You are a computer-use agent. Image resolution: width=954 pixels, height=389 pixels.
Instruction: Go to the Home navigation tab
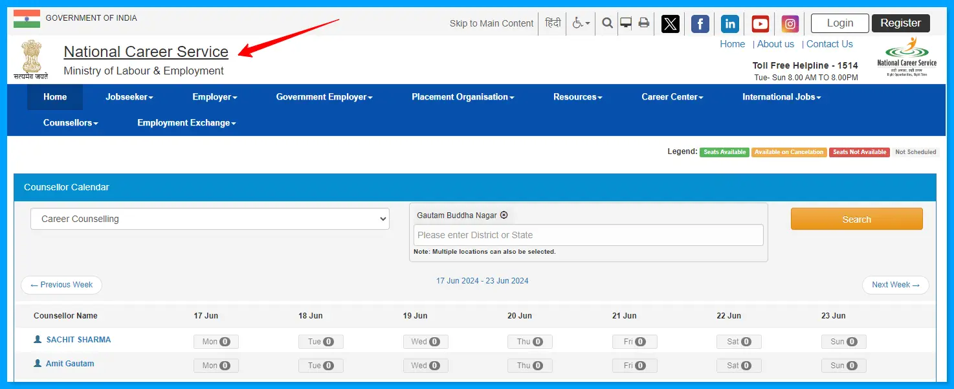[55, 97]
